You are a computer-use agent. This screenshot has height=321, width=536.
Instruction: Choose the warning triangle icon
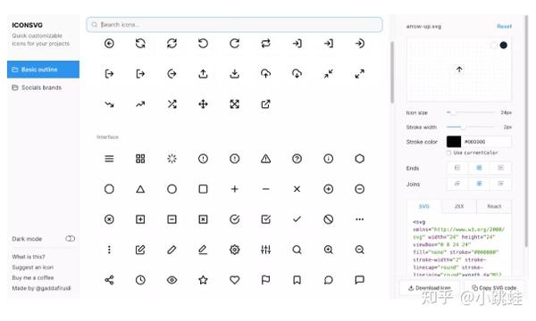[x=265, y=159]
